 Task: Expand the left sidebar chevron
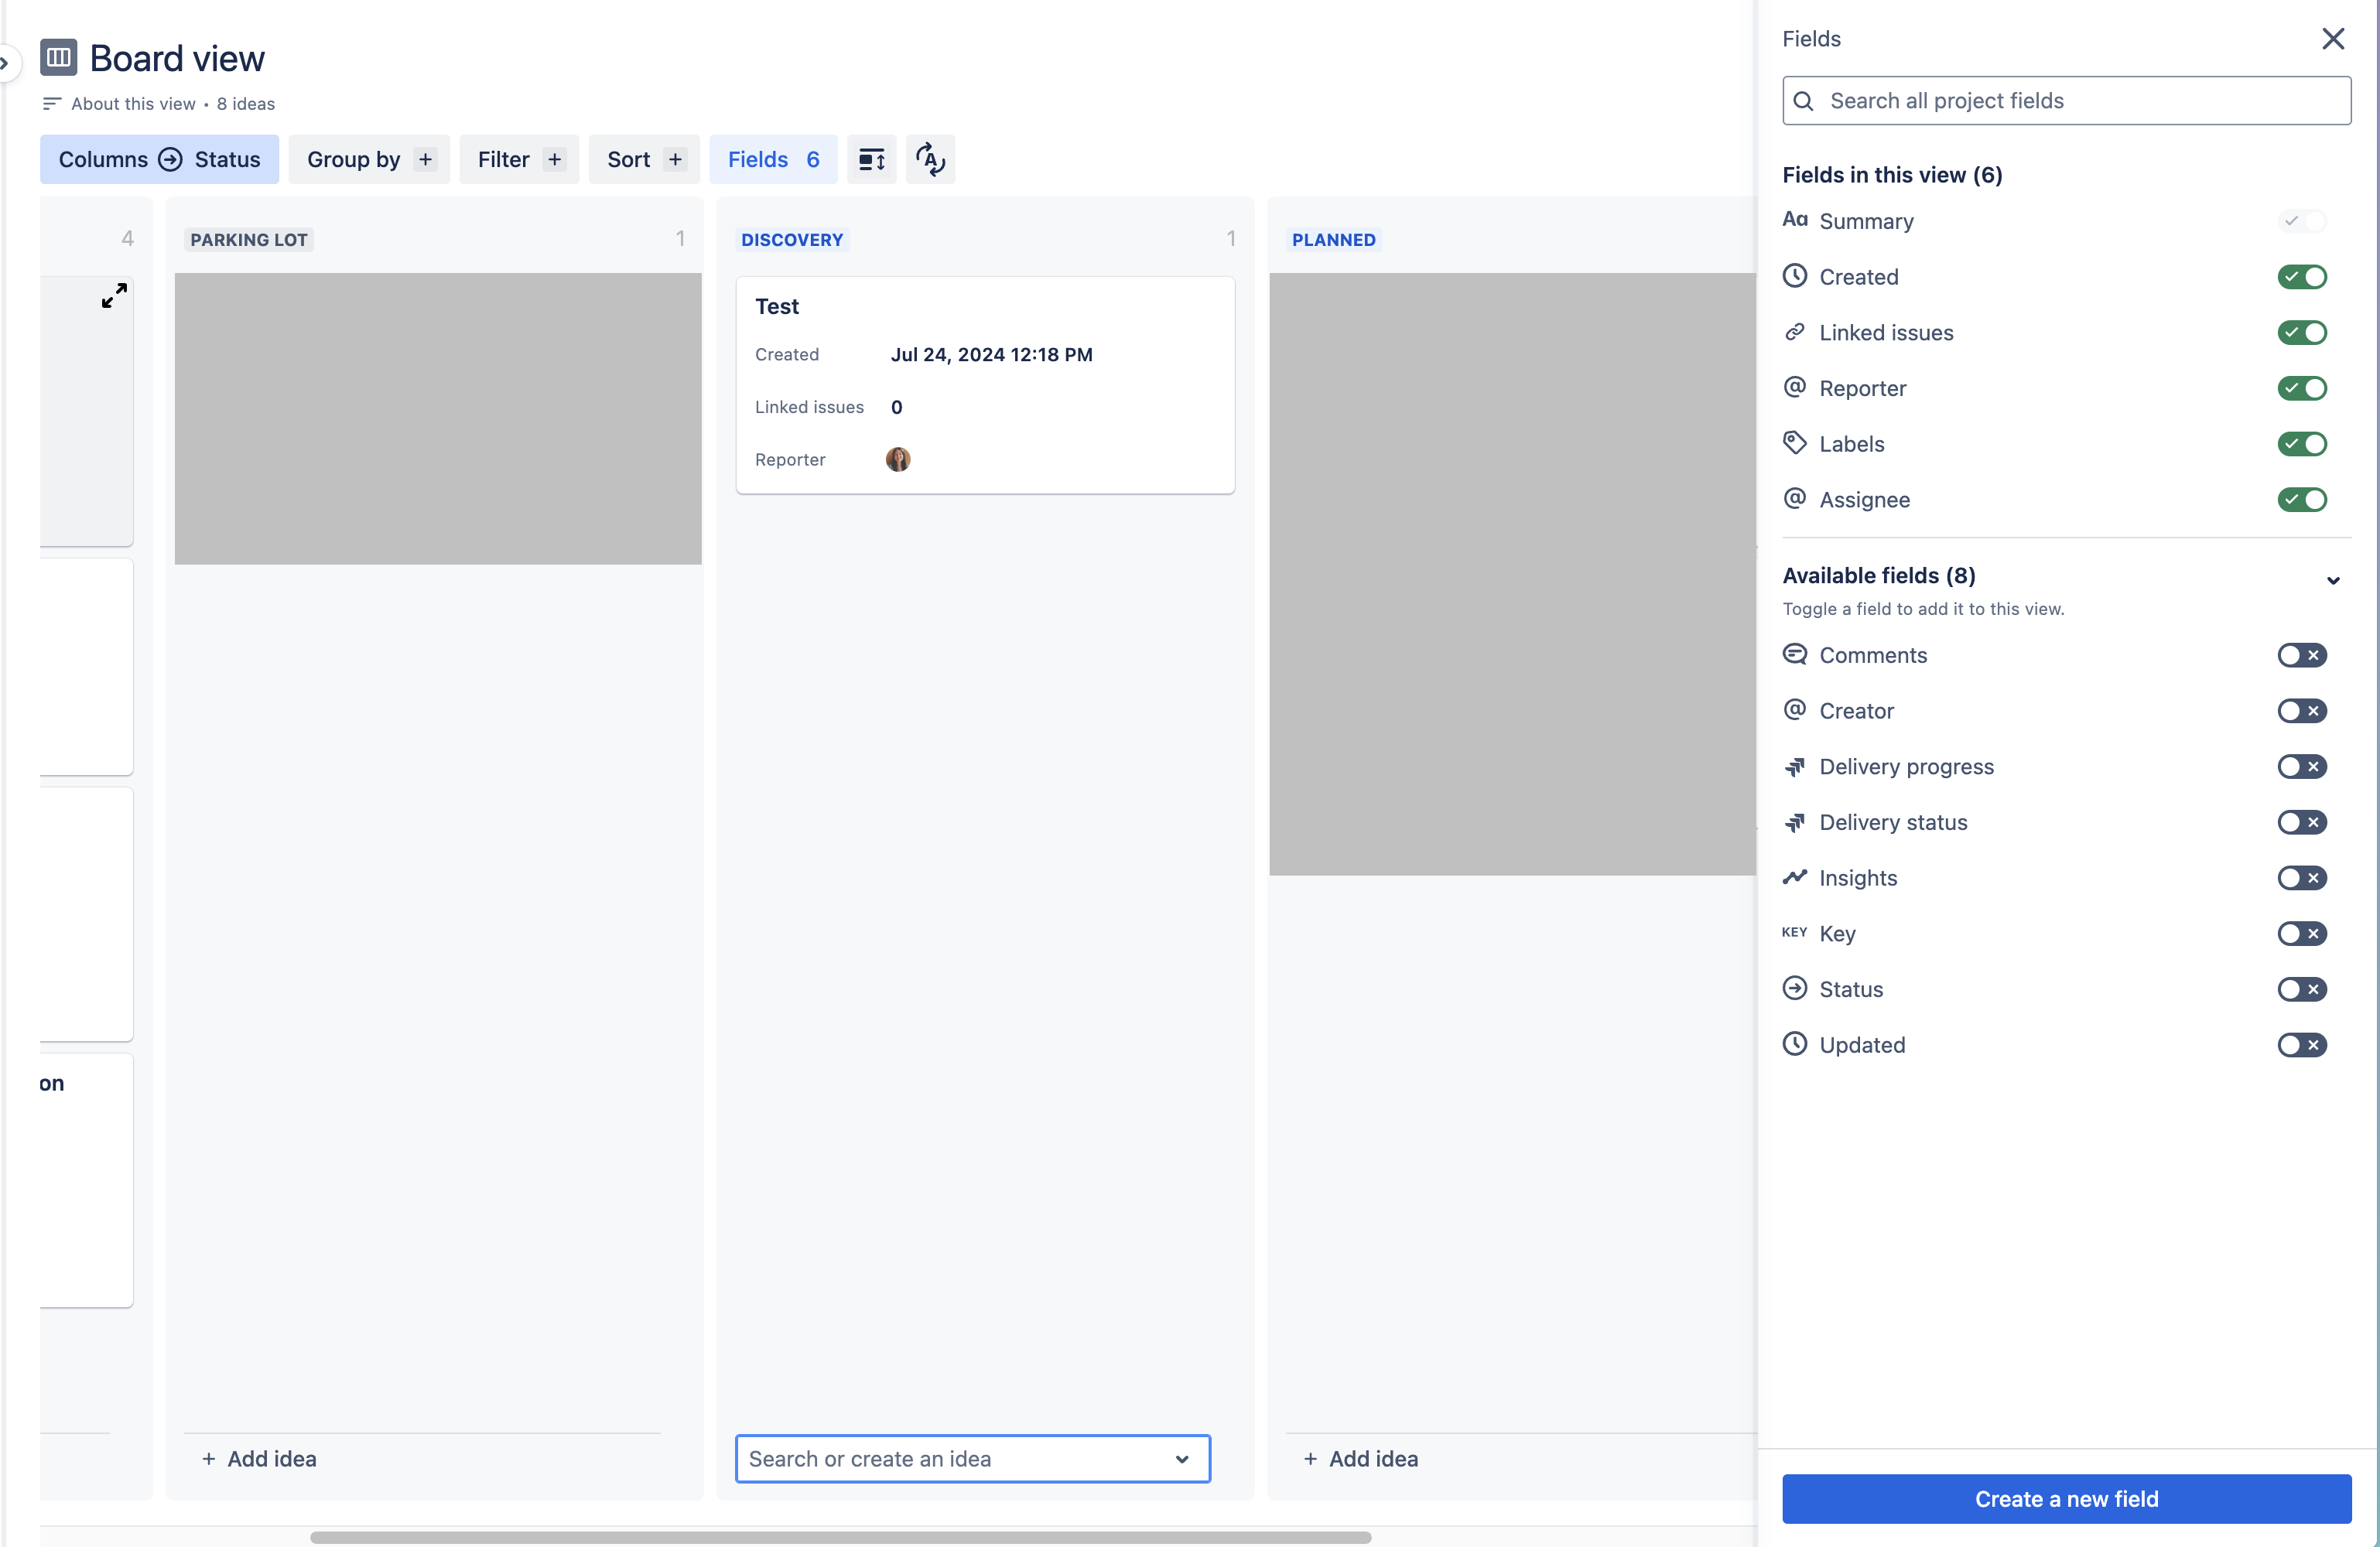[4, 64]
